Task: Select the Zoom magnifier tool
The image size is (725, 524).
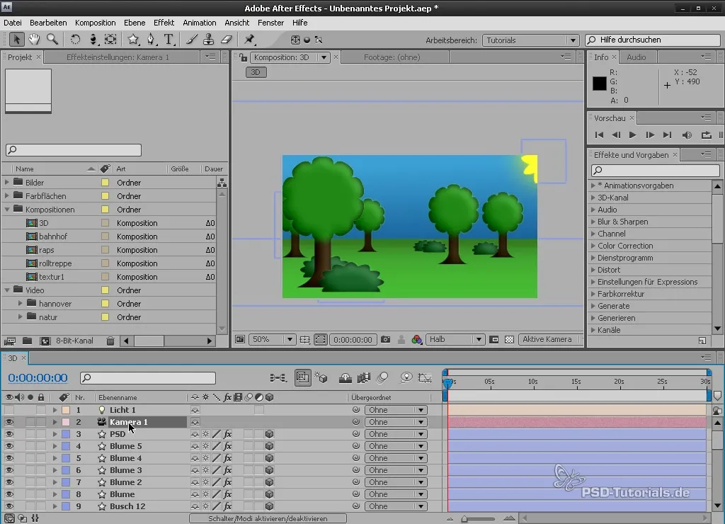Action: (x=52, y=40)
